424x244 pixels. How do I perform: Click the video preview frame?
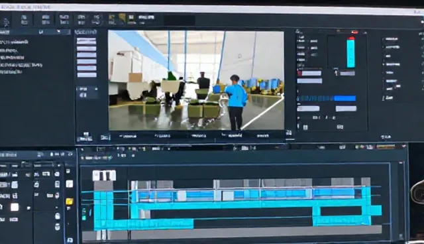click(x=196, y=80)
